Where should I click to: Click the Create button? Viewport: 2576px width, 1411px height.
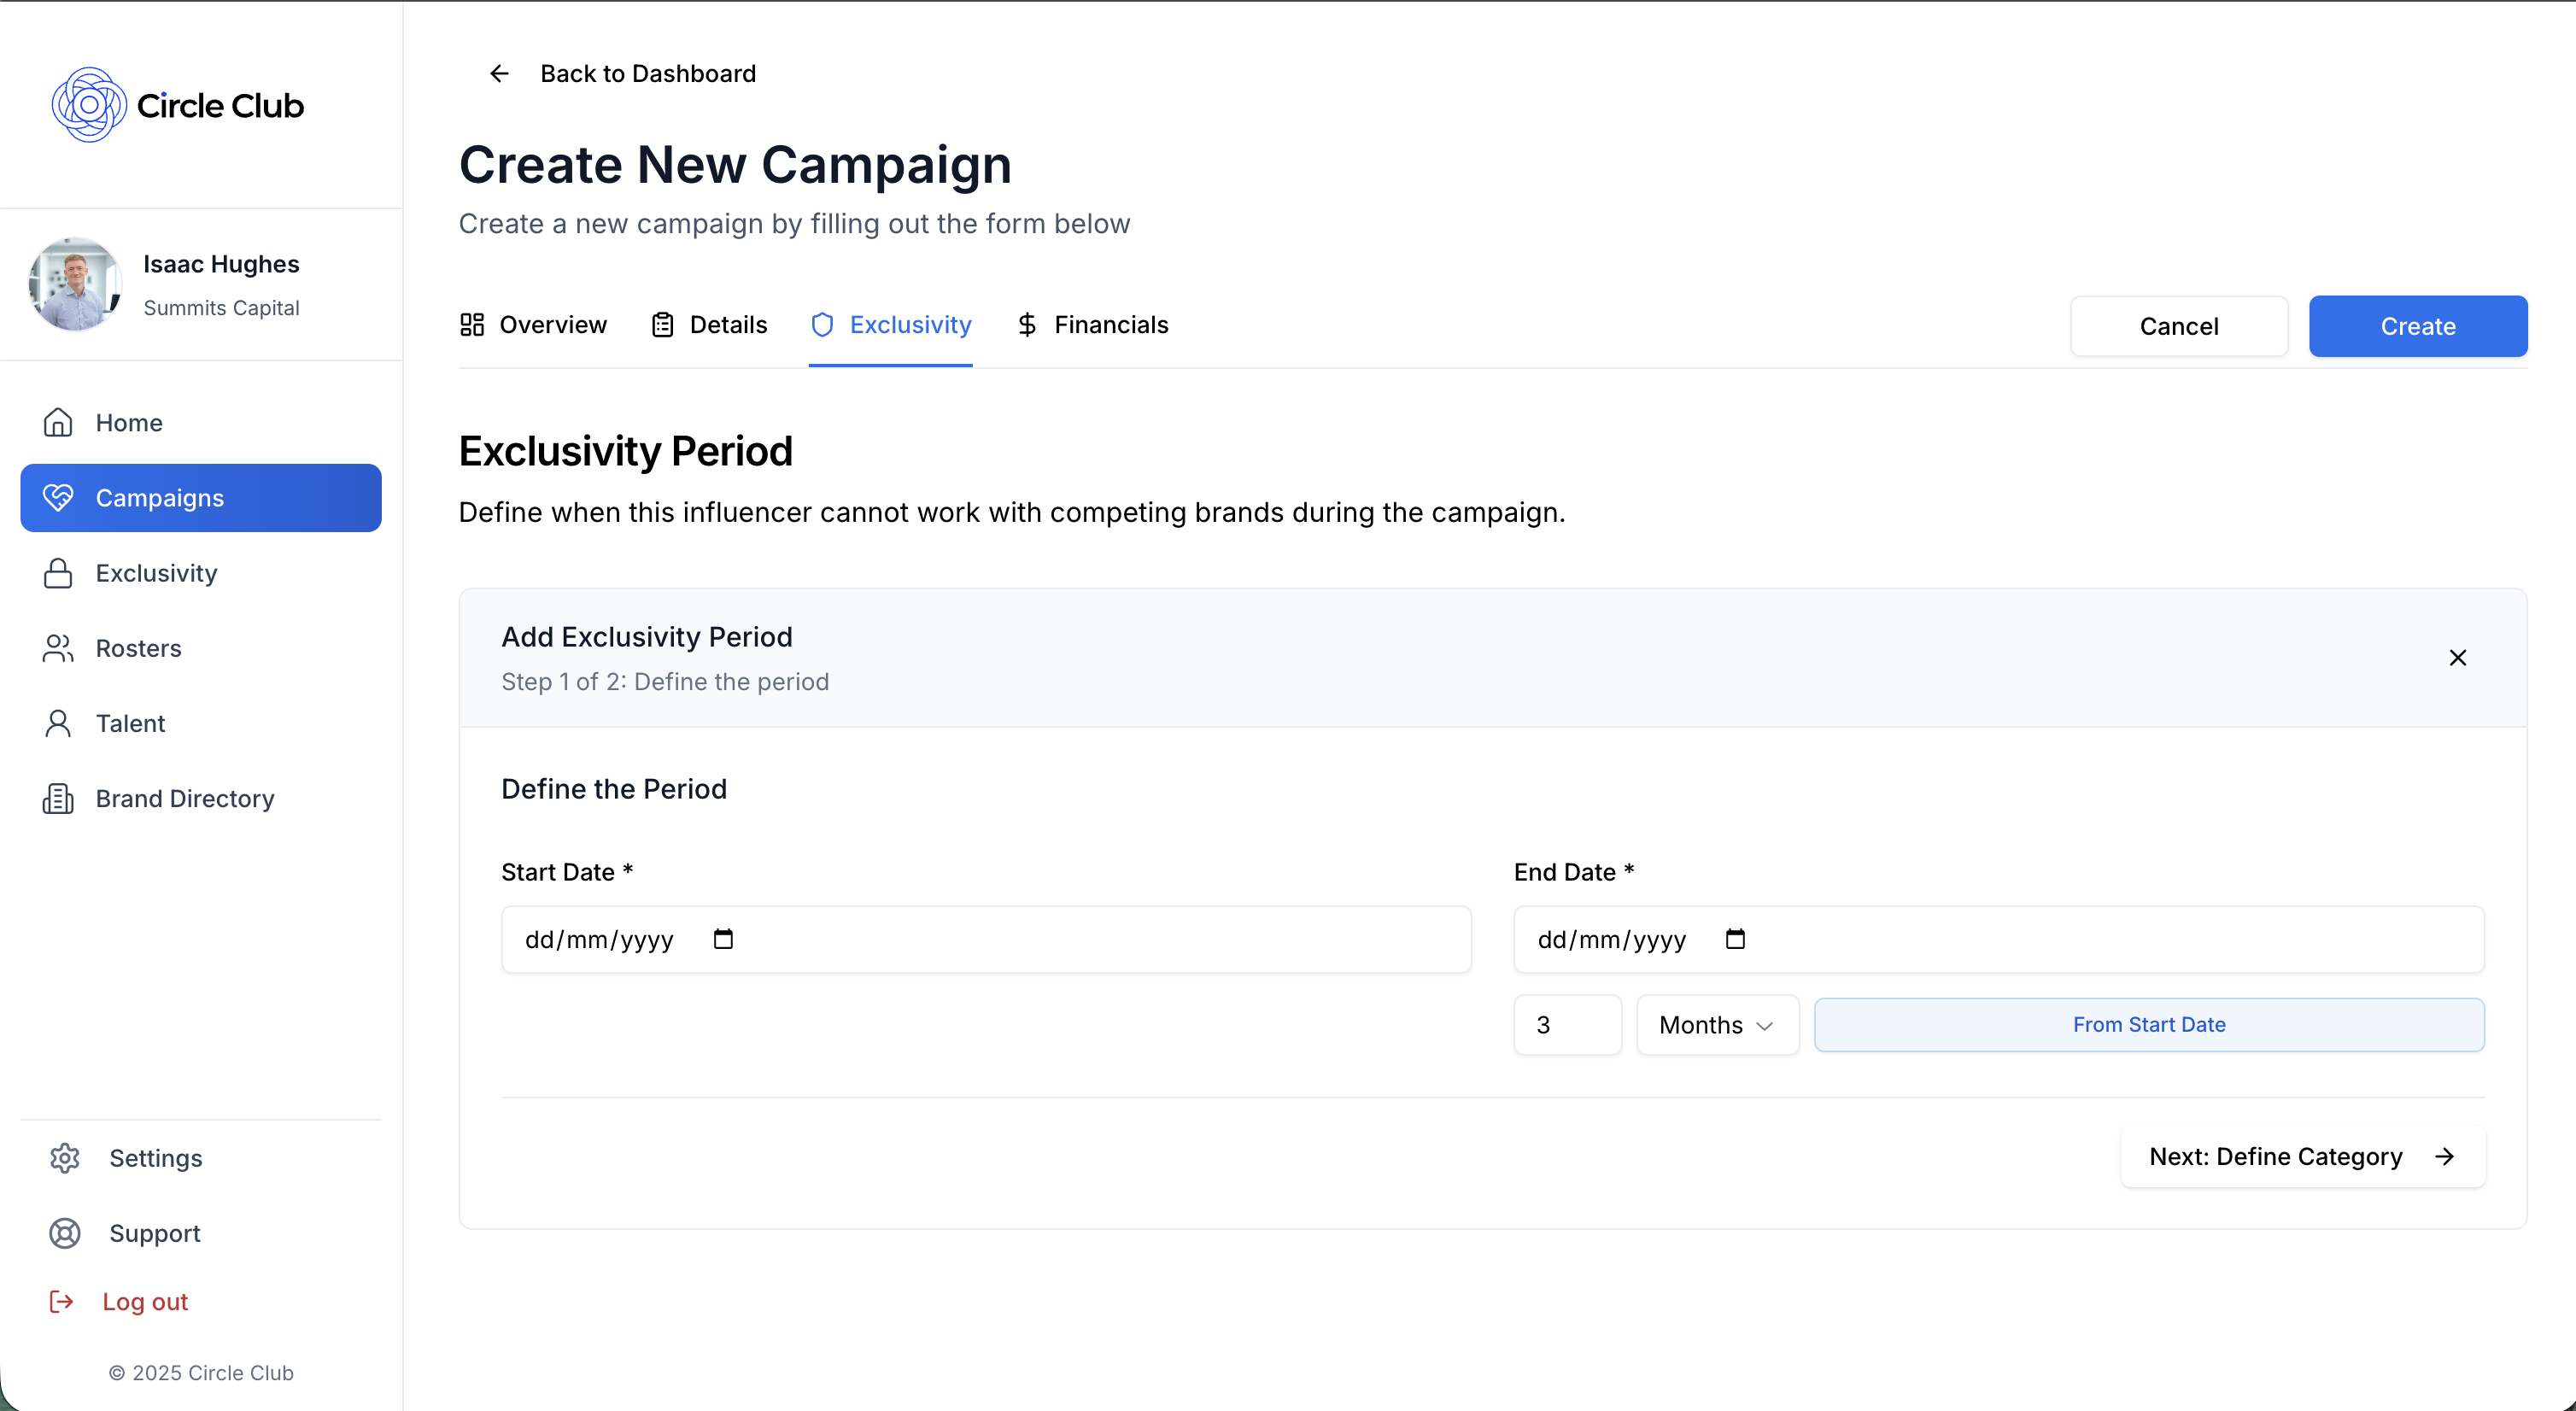(x=2418, y=326)
